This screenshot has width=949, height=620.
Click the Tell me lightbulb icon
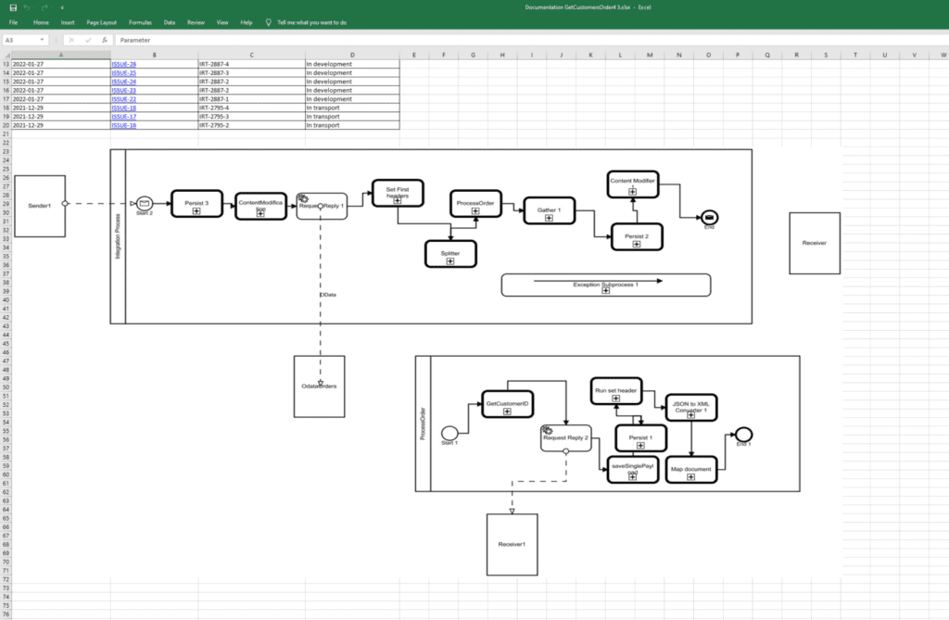click(x=268, y=22)
